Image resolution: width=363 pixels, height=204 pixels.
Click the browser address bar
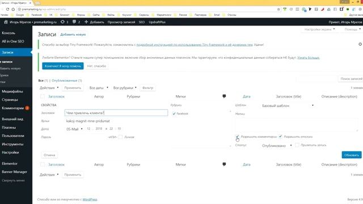click(x=148, y=9)
